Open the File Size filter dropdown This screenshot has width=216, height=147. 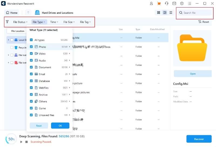click(x=69, y=22)
